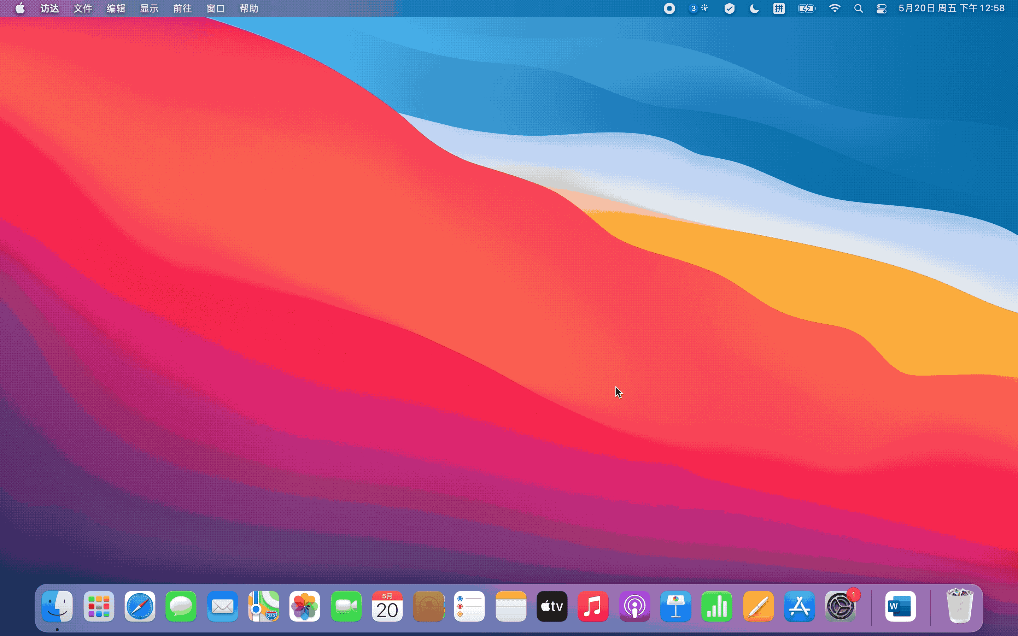
Task: Open the Numbers spreadsheet app
Action: click(x=717, y=606)
